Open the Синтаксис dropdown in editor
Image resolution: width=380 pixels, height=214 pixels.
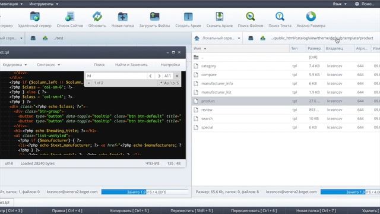click(49, 65)
